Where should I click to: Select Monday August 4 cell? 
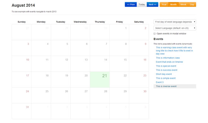41,48
